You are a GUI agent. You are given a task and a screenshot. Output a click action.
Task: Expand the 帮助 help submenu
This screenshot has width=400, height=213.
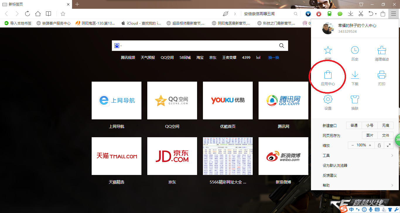click(x=357, y=185)
